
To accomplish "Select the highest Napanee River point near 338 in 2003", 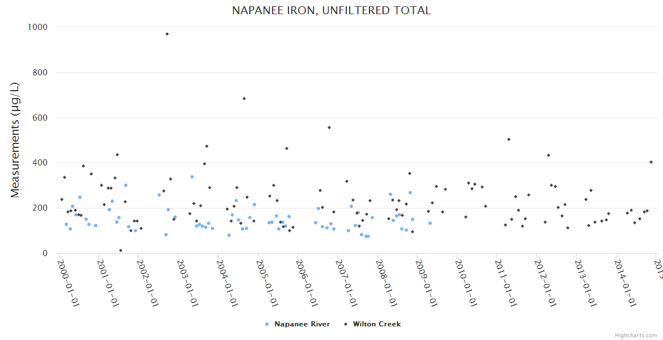I will tap(192, 177).
